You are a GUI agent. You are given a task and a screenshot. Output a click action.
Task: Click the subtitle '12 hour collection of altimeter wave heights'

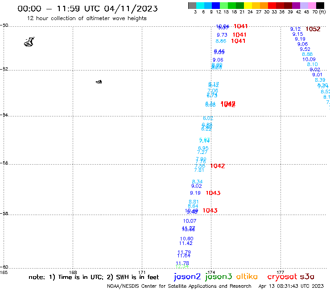click(87, 18)
